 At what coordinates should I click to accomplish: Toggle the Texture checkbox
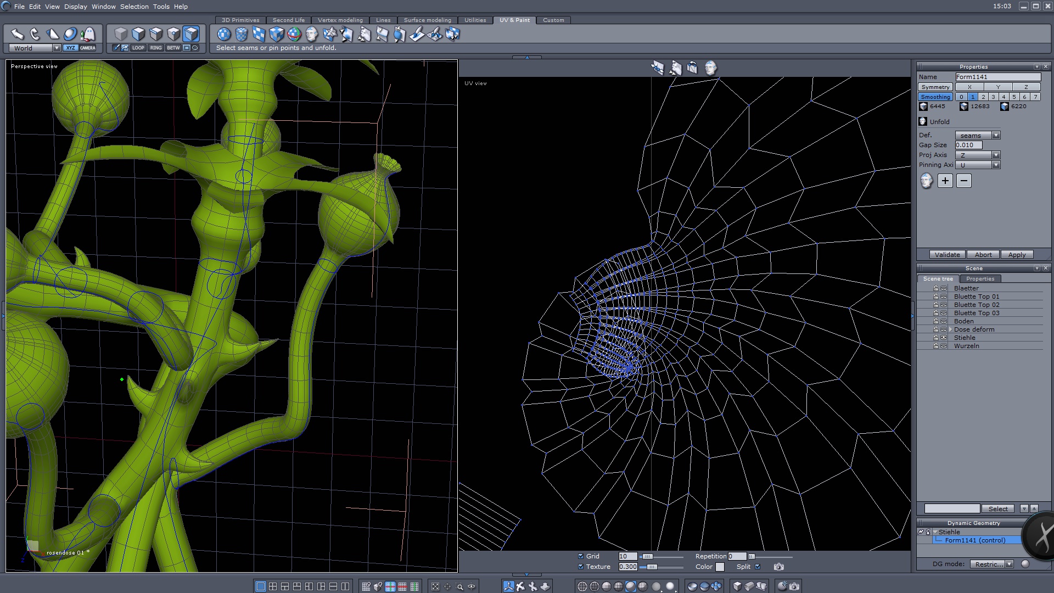(x=581, y=567)
